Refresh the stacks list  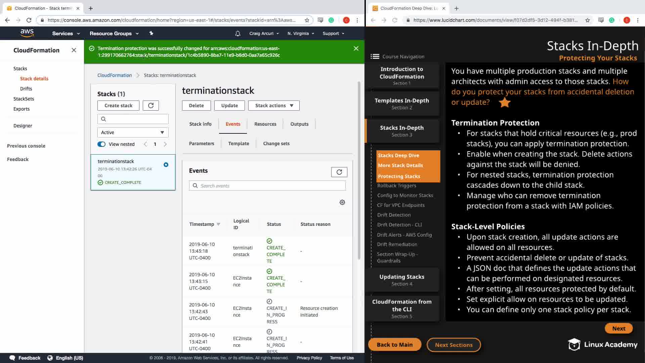point(151,106)
